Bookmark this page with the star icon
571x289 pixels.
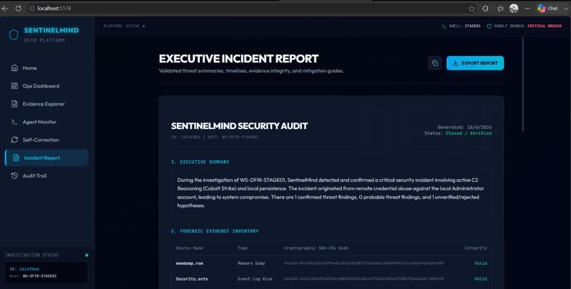coord(472,8)
